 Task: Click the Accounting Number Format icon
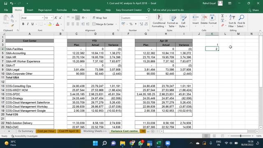[123, 24]
